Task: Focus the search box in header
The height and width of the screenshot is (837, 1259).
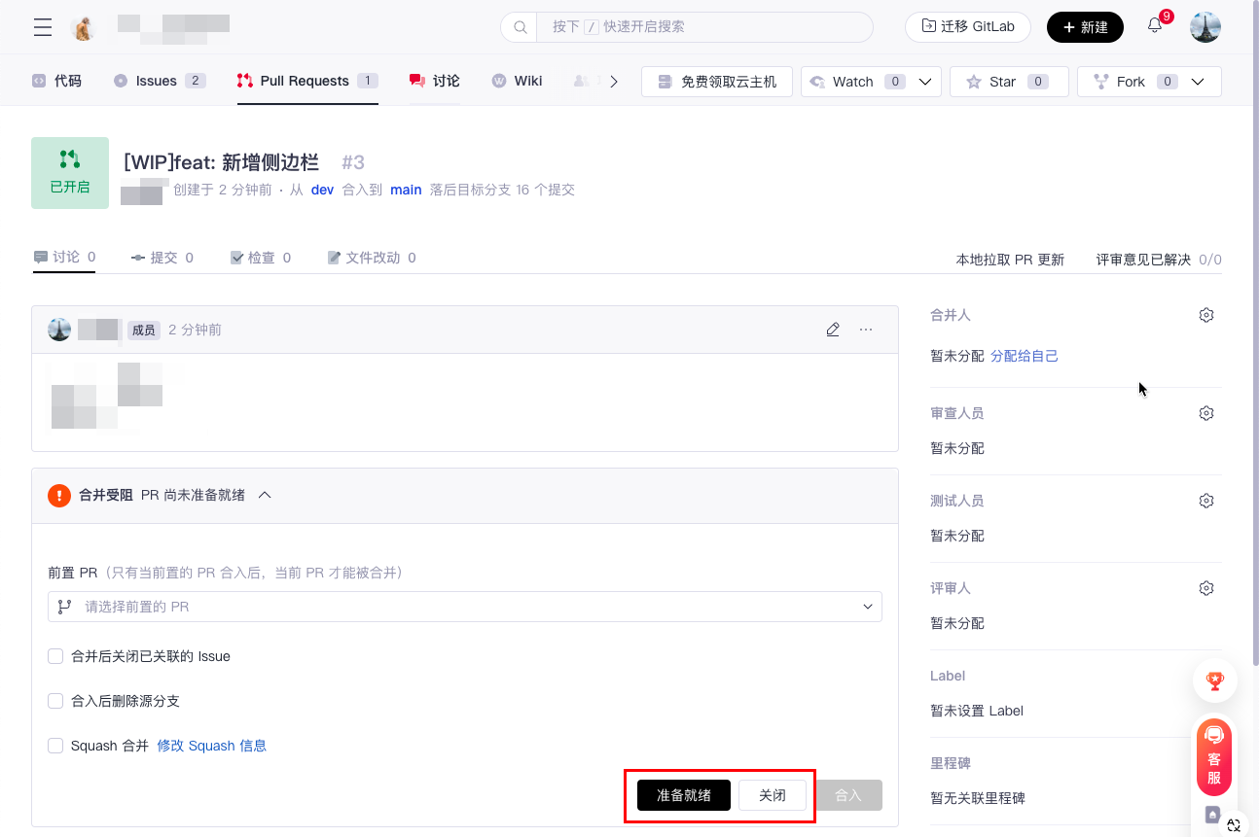Action: pos(701,26)
